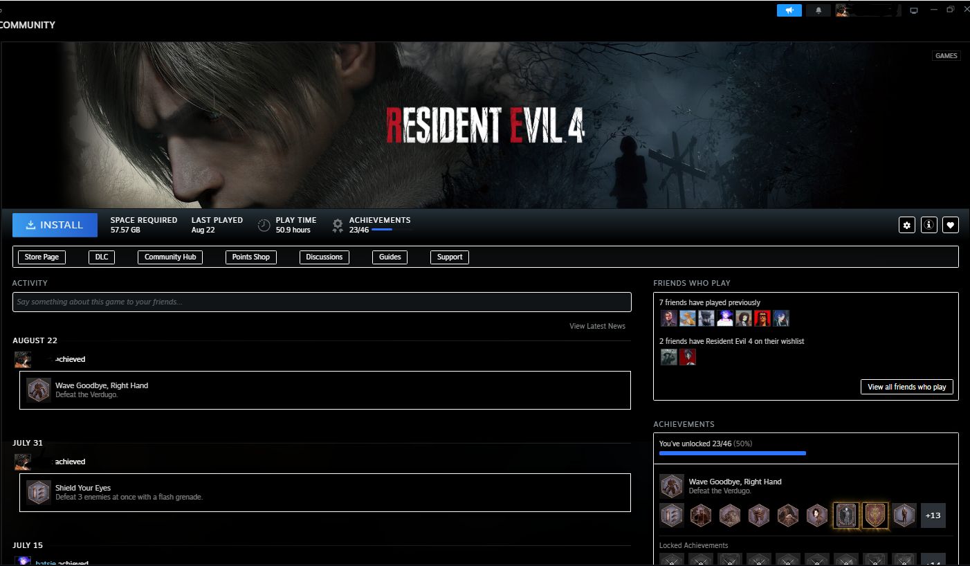
Task: Click the AUGUST 22 date heading
Action: pyautogui.click(x=35, y=340)
